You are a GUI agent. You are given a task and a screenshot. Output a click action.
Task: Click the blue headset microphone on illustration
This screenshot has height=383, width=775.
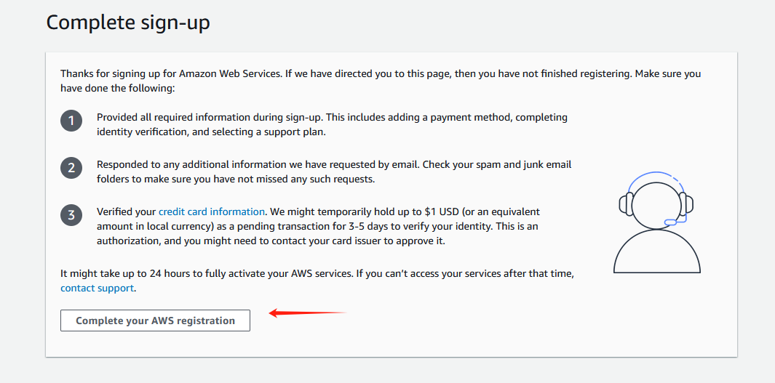click(670, 222)
